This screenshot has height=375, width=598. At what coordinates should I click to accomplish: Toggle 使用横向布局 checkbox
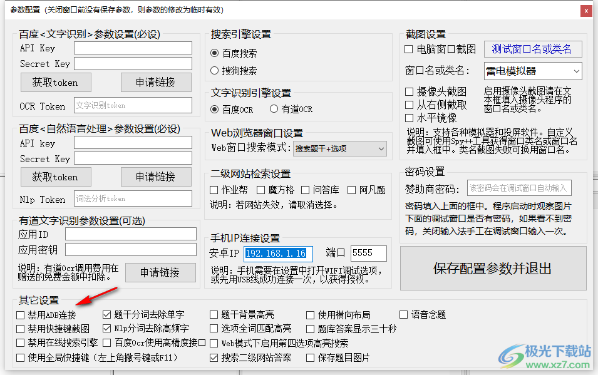point(311,315)
